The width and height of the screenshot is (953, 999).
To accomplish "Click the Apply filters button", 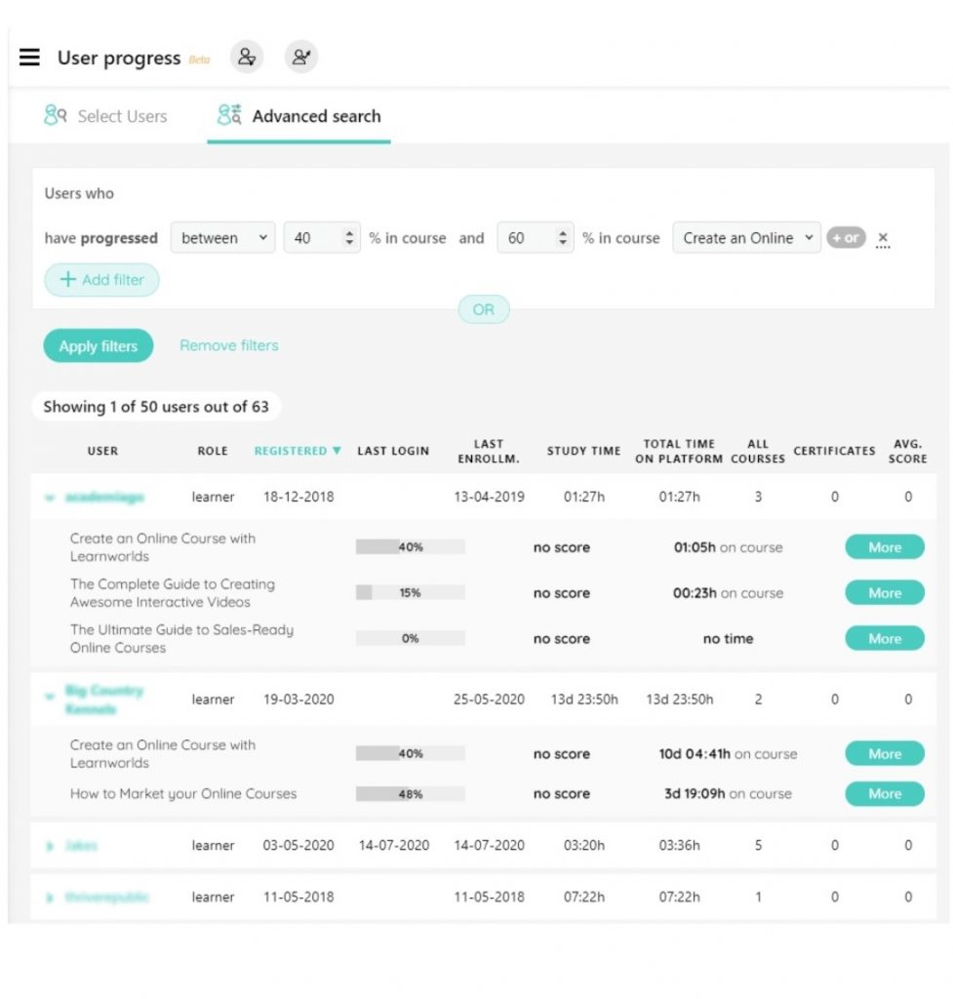I will [x=99, y=346].
